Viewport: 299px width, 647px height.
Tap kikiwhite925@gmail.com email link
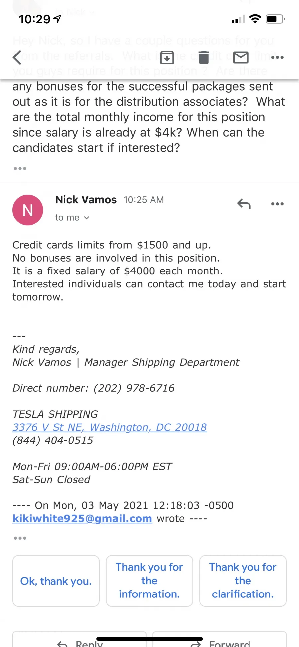82,518
